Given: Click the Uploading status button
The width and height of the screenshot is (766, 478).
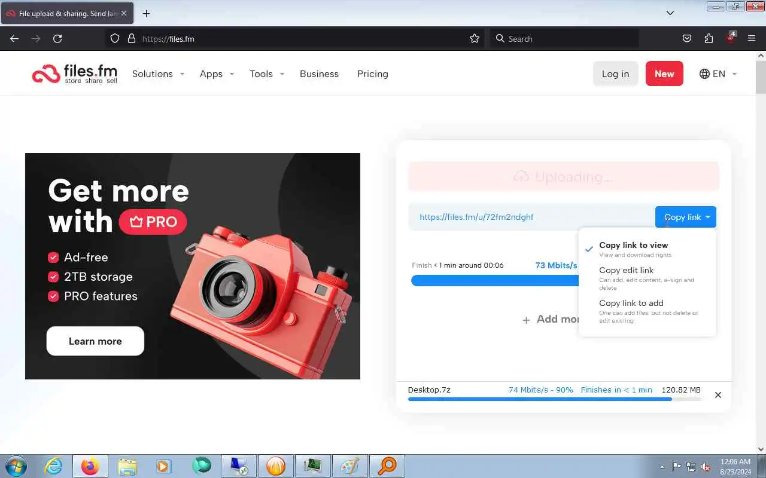Looking at the screenshot, I should [x=564, y=176].
